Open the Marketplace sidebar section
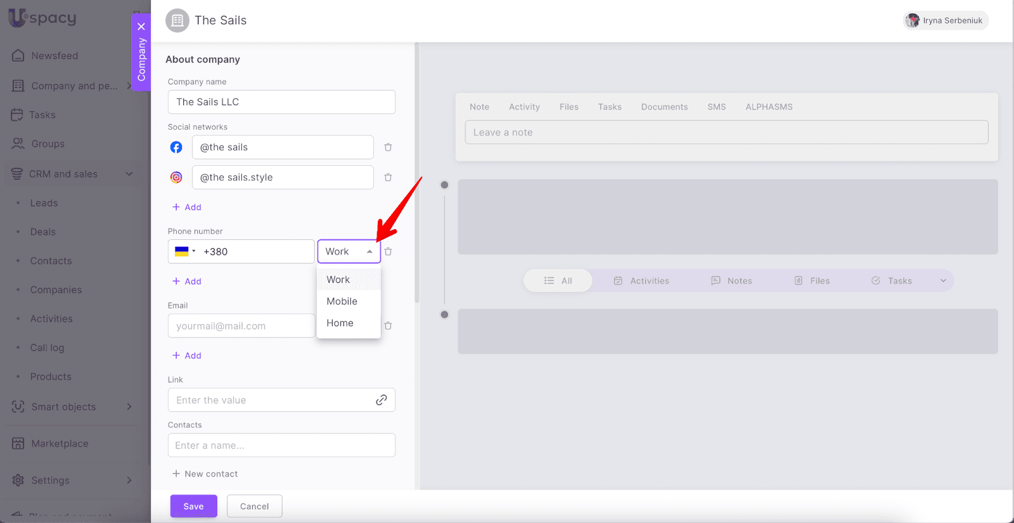 (x=60, y=444)
